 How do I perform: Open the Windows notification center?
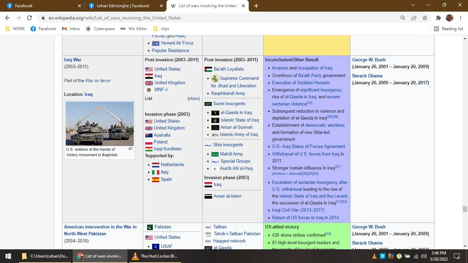[457, 256]
